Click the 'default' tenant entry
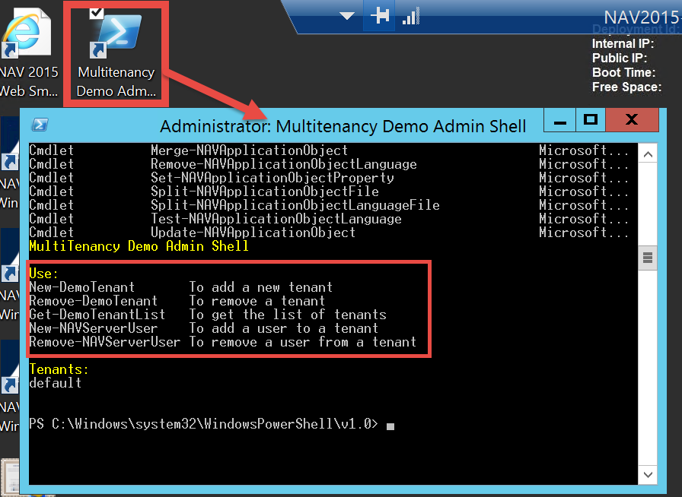Screen dimensions: 682x497 point(55,383)
